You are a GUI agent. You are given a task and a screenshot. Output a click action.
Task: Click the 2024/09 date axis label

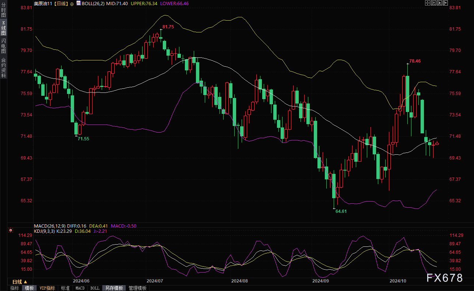point(321,281)
